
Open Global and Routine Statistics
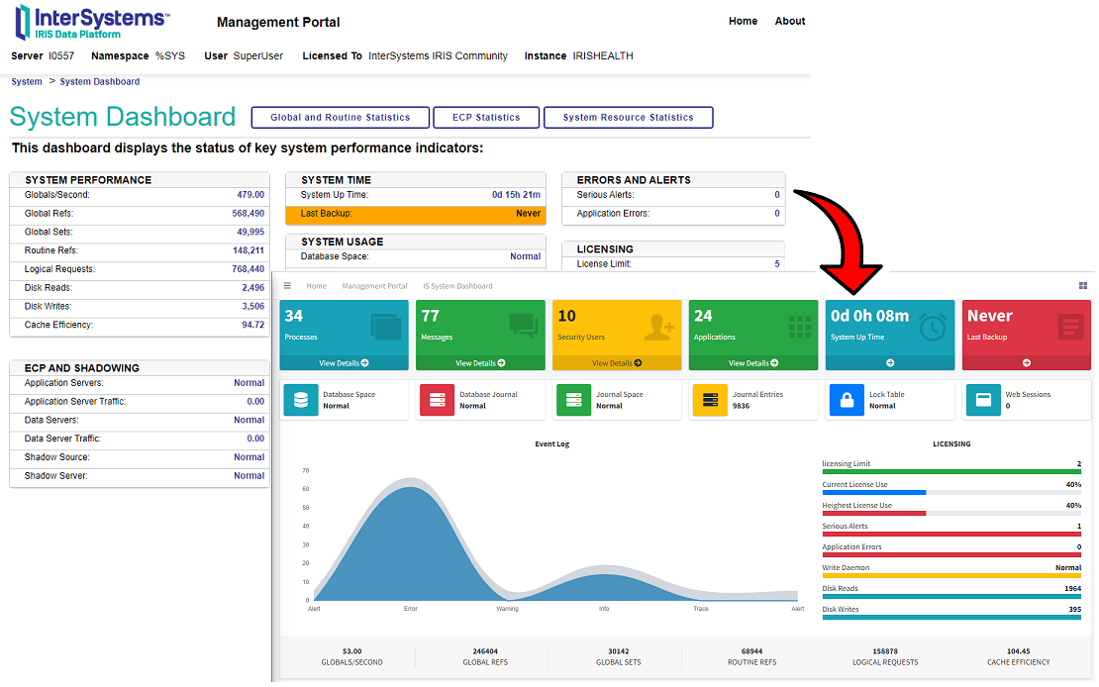tap(340, 117)
